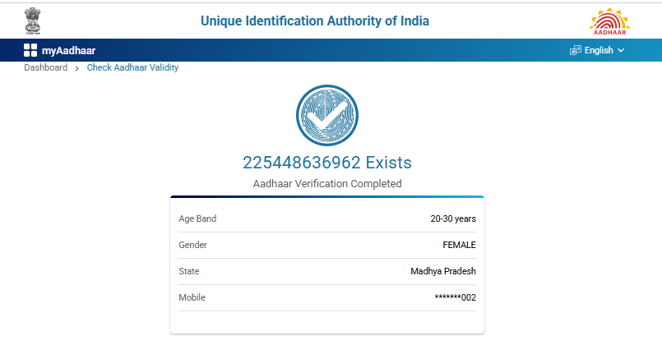Go to the Dashboard breadcrumb
Screen dimensions: 662x345
click(45, 67)
